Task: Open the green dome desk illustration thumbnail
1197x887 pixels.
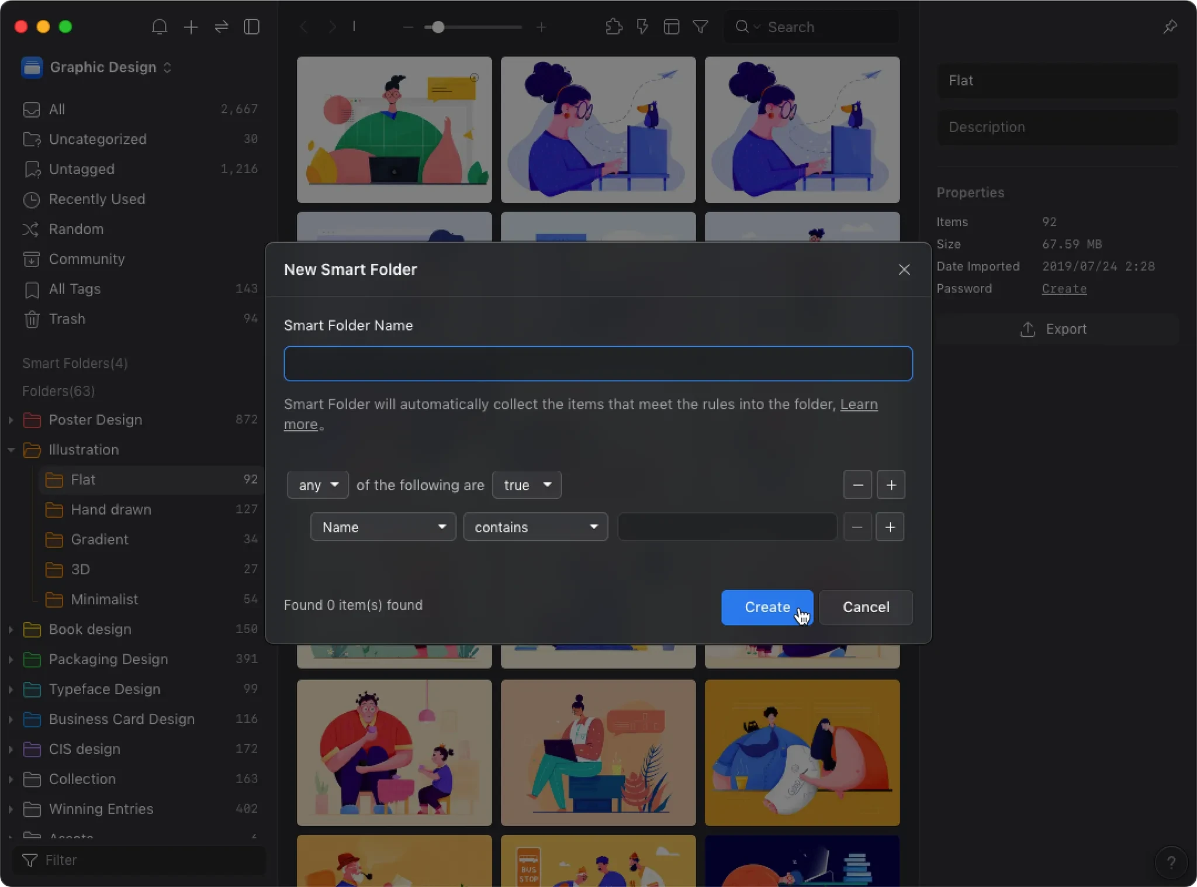Action: pos(394,130)
